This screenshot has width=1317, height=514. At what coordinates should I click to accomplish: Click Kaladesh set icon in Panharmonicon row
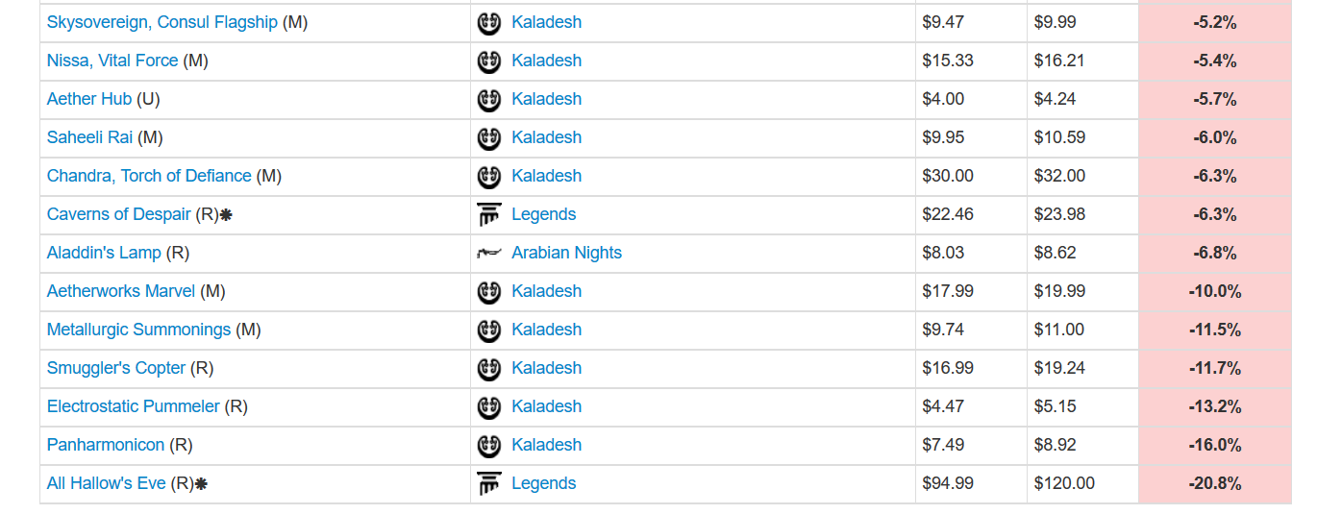(x=489, y=445)
